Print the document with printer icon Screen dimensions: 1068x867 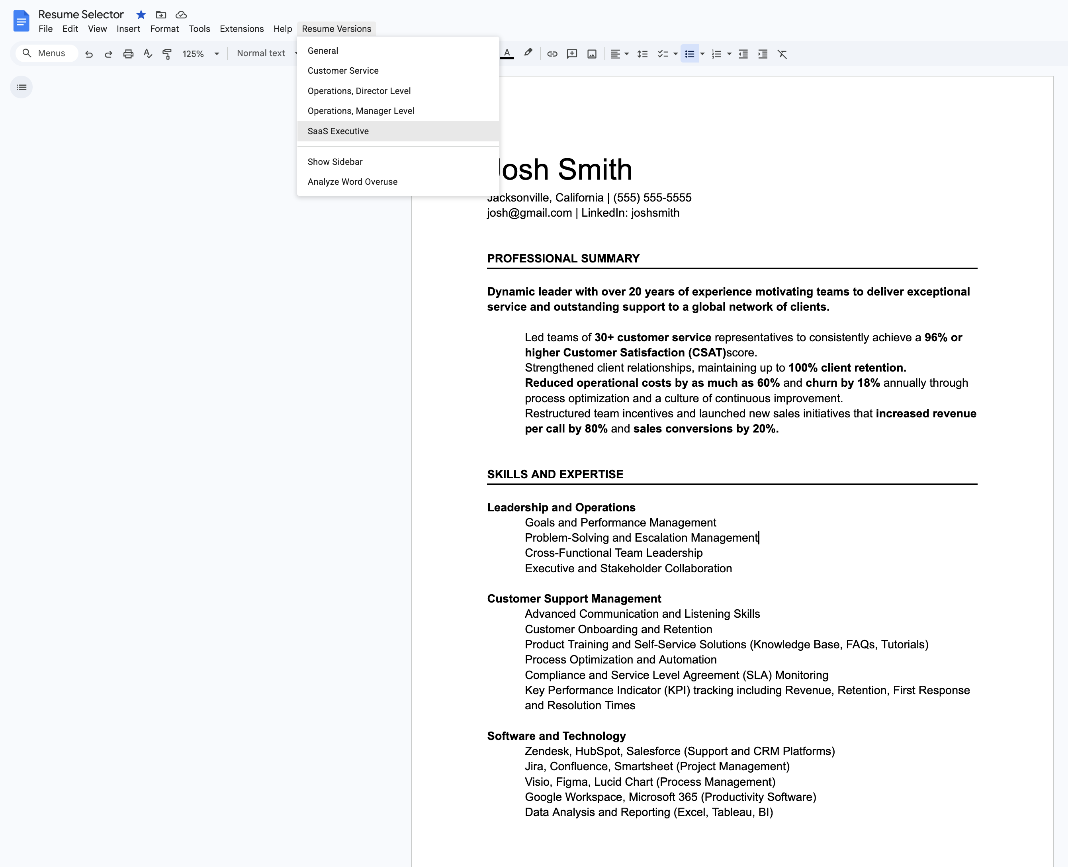click(128, 54)
